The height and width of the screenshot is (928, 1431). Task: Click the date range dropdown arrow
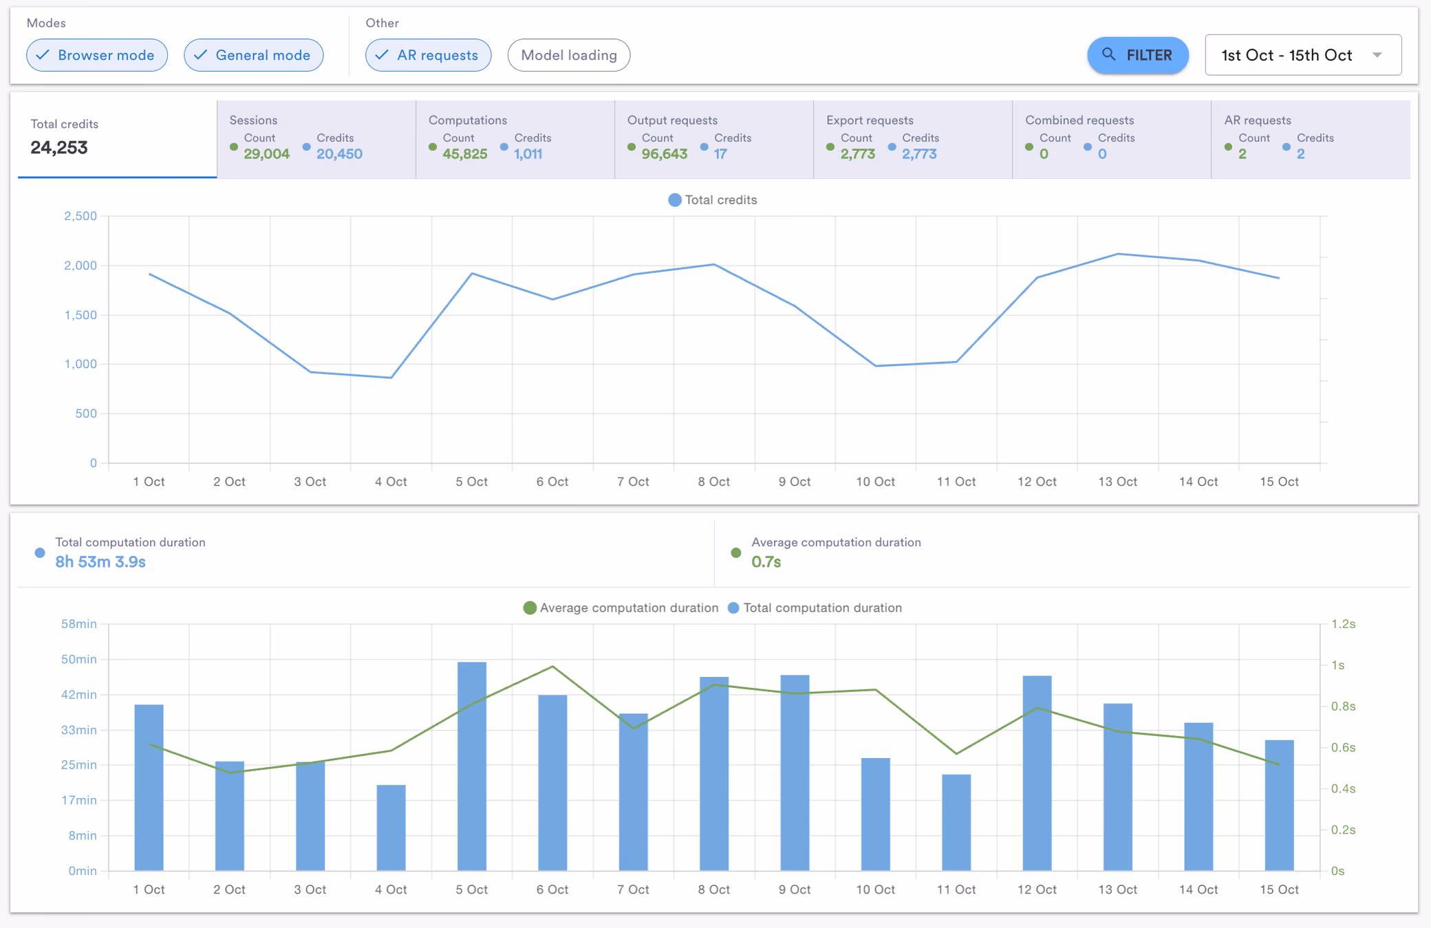(1377, 55)
